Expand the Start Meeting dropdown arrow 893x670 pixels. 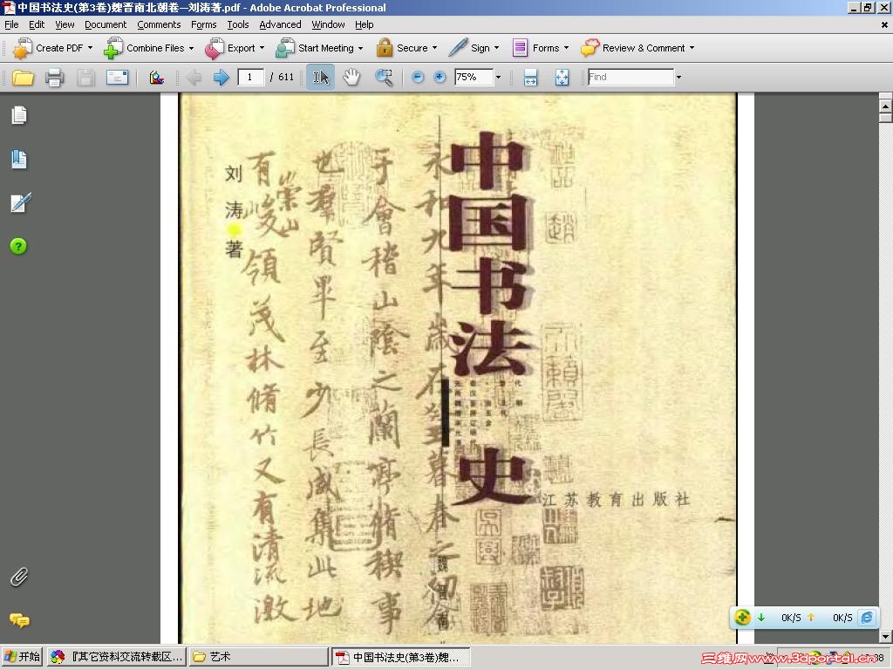click(360, 48)
